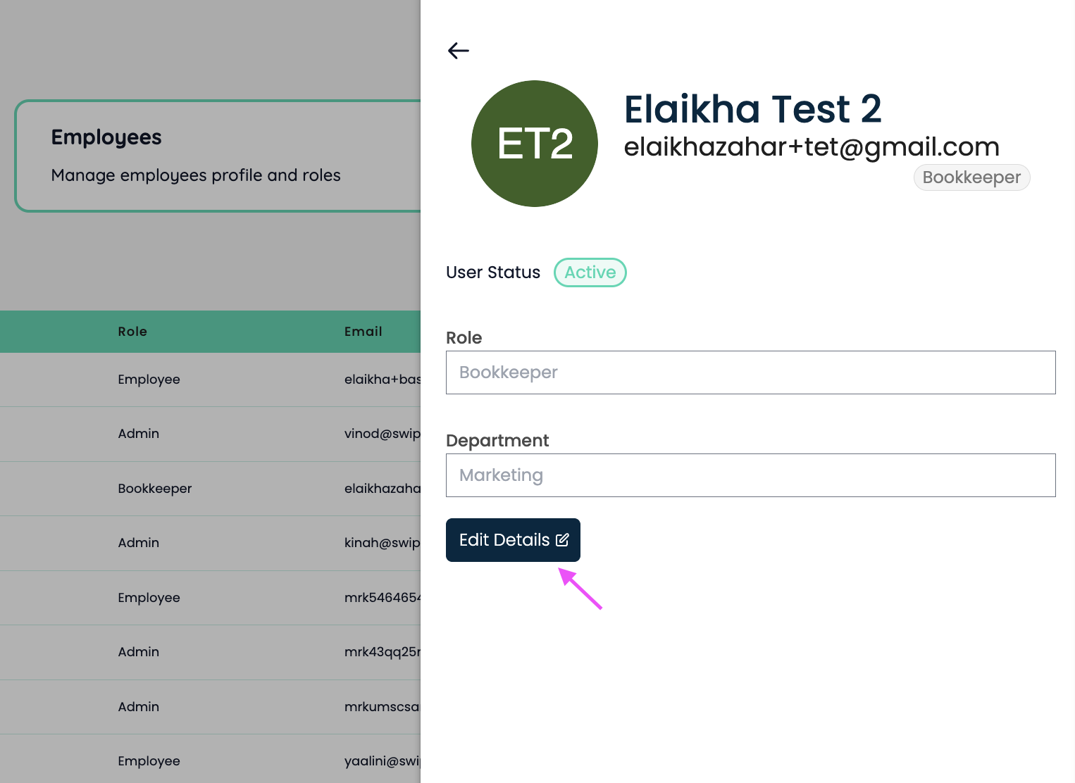
Task: Click the elaikhazahar+tet@gmail.com email address
Action: coord(812,146)
